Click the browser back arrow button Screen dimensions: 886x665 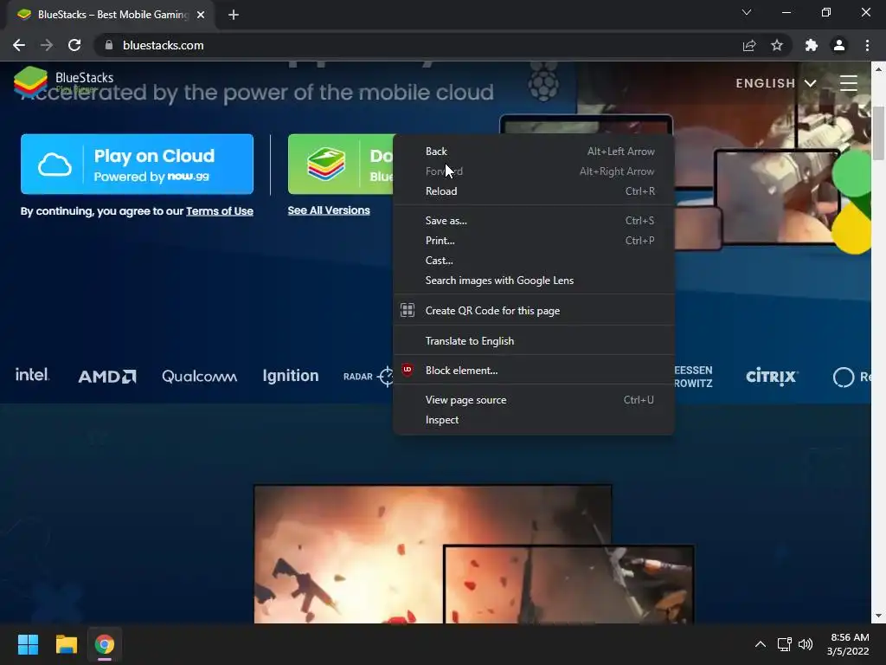(x=19, y=45)
